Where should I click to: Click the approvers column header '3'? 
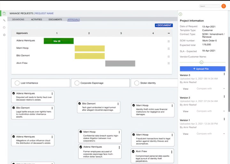coord(121,33)
